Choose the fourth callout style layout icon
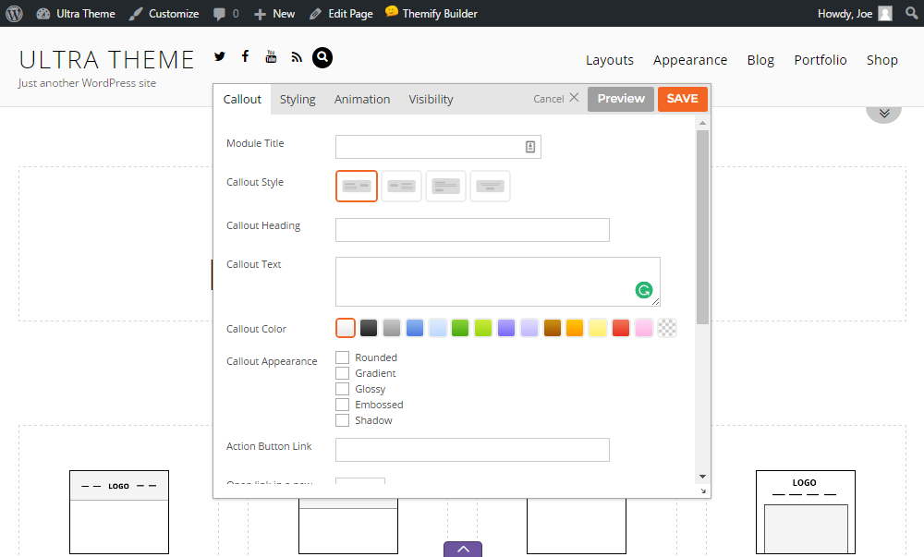The image size is (924, 557). click(490, 186)
